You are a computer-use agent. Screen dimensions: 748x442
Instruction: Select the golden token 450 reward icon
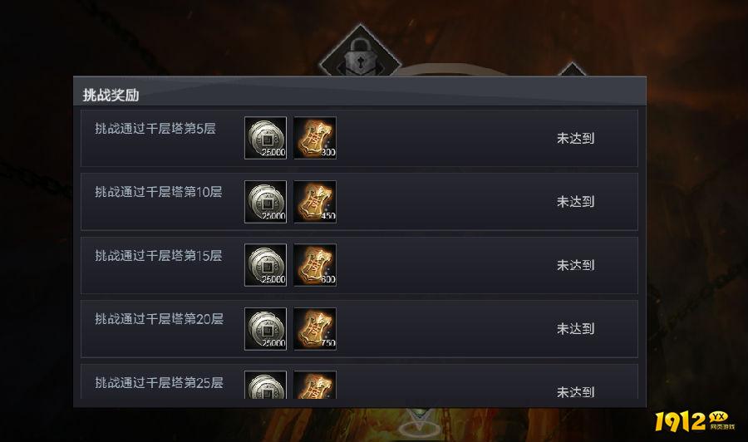315,201
